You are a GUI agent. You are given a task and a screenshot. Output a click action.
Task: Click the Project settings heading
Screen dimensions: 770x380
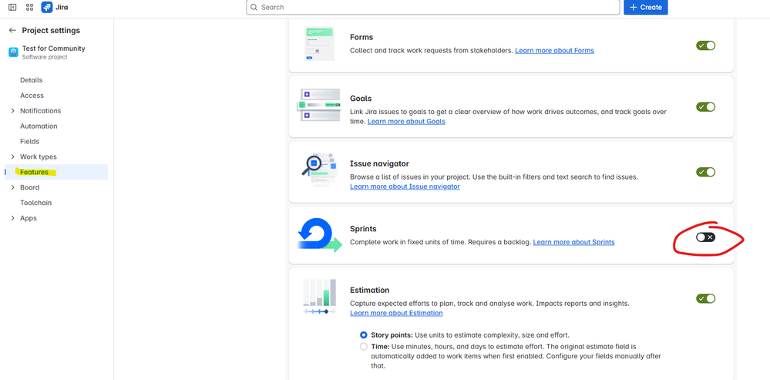51,30
